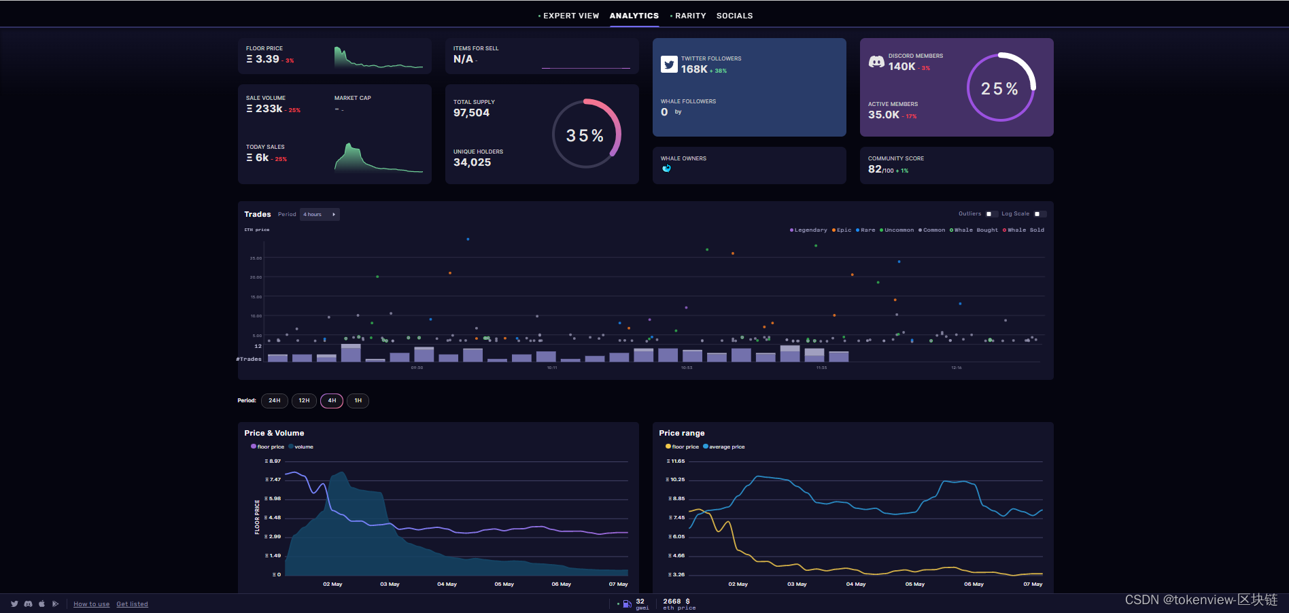The height and width of the screenshot is (613, 1289).
Task: Select the Analytics tab
Action: (634, 16)
